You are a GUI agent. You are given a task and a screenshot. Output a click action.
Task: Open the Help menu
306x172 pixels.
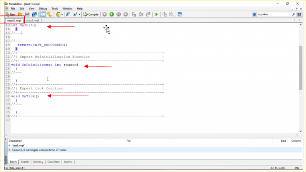coord(80,9)
